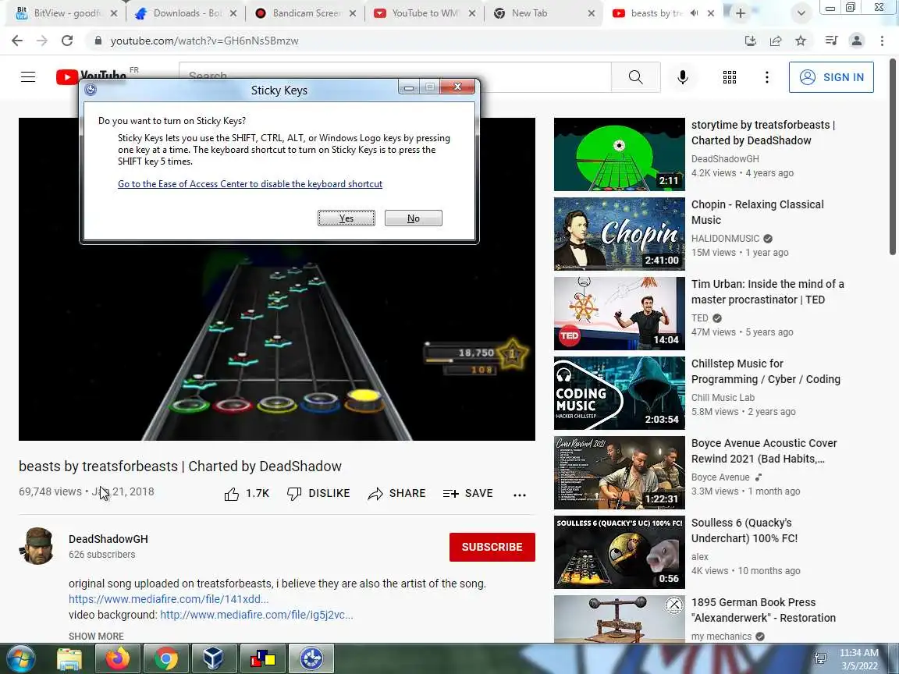Open File Explorer from taskbar
The height and width of the screenshot is (674, 899).
tap(69, 658)
